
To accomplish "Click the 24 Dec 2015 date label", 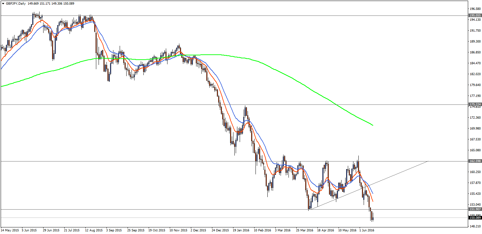I will [x=220, y=230].
